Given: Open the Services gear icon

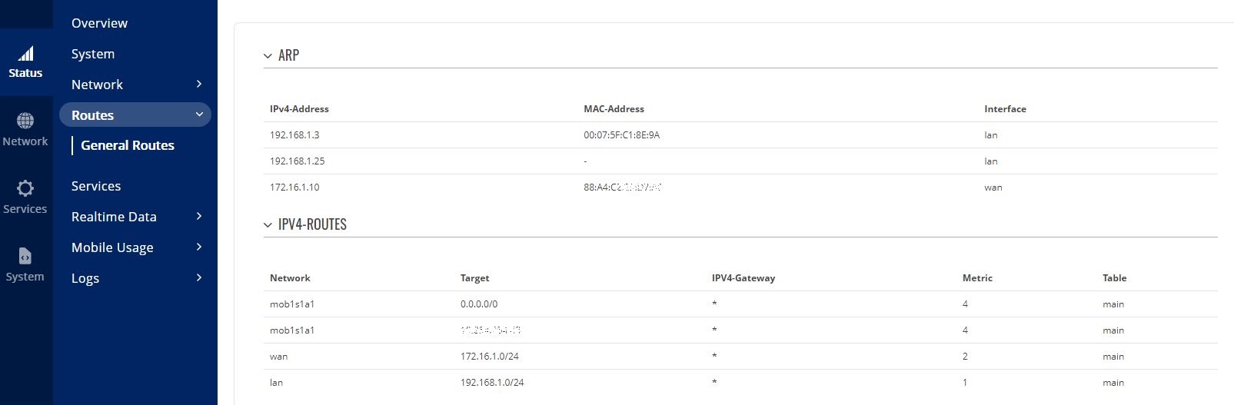Looking at the screenshot, I should [x=25, y=188].
